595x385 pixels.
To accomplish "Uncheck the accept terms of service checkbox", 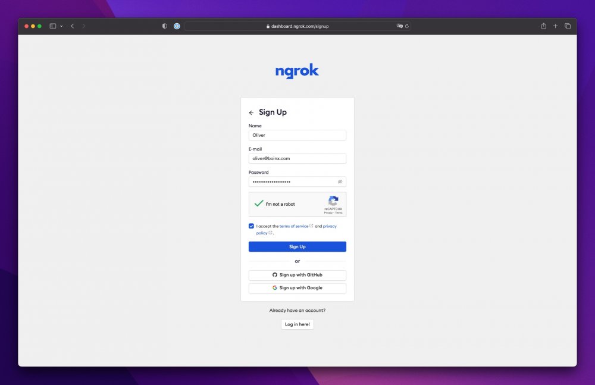I will [x=251, y=226].
